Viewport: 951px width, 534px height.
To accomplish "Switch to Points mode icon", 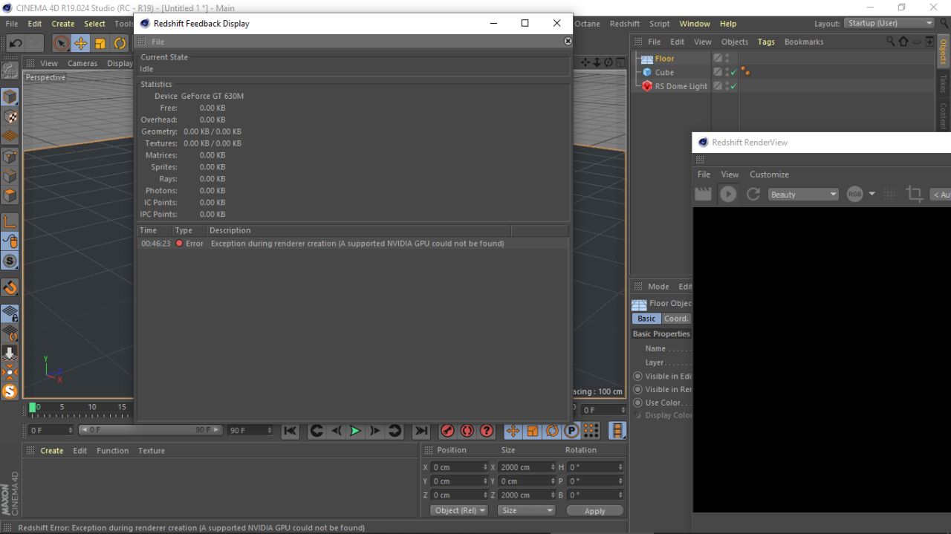I will click(10, 157).
